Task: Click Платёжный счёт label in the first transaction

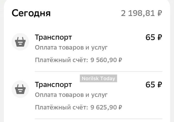Action: point(62,60)
